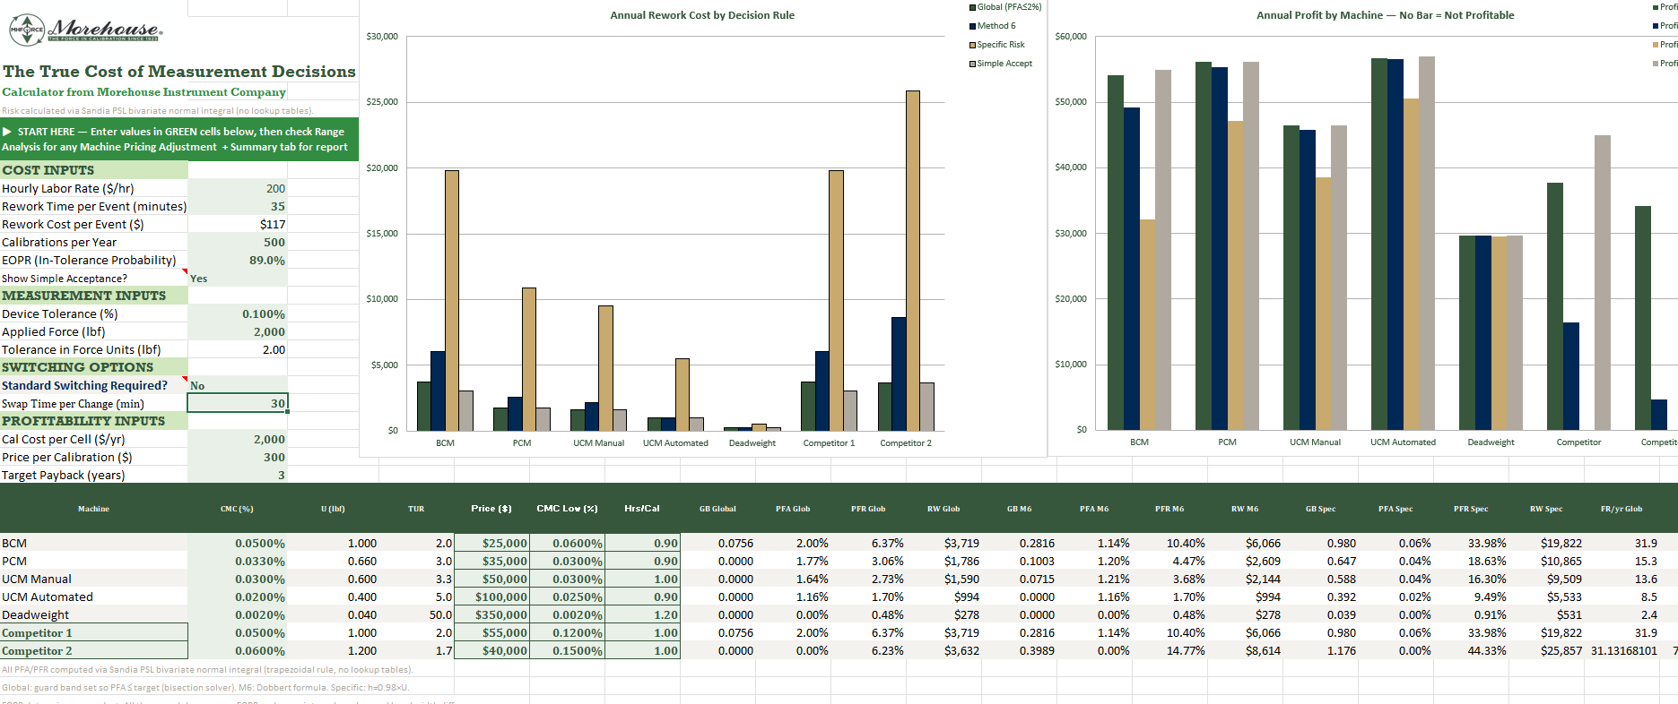Click the Global (PFA≤2%) legend entry
The image size is (1678, 704).
1004,7
